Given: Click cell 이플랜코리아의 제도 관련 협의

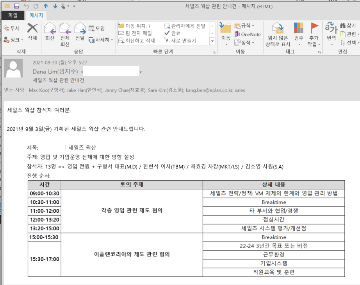Looking at the screenshot, I should [x=132, y=255].
